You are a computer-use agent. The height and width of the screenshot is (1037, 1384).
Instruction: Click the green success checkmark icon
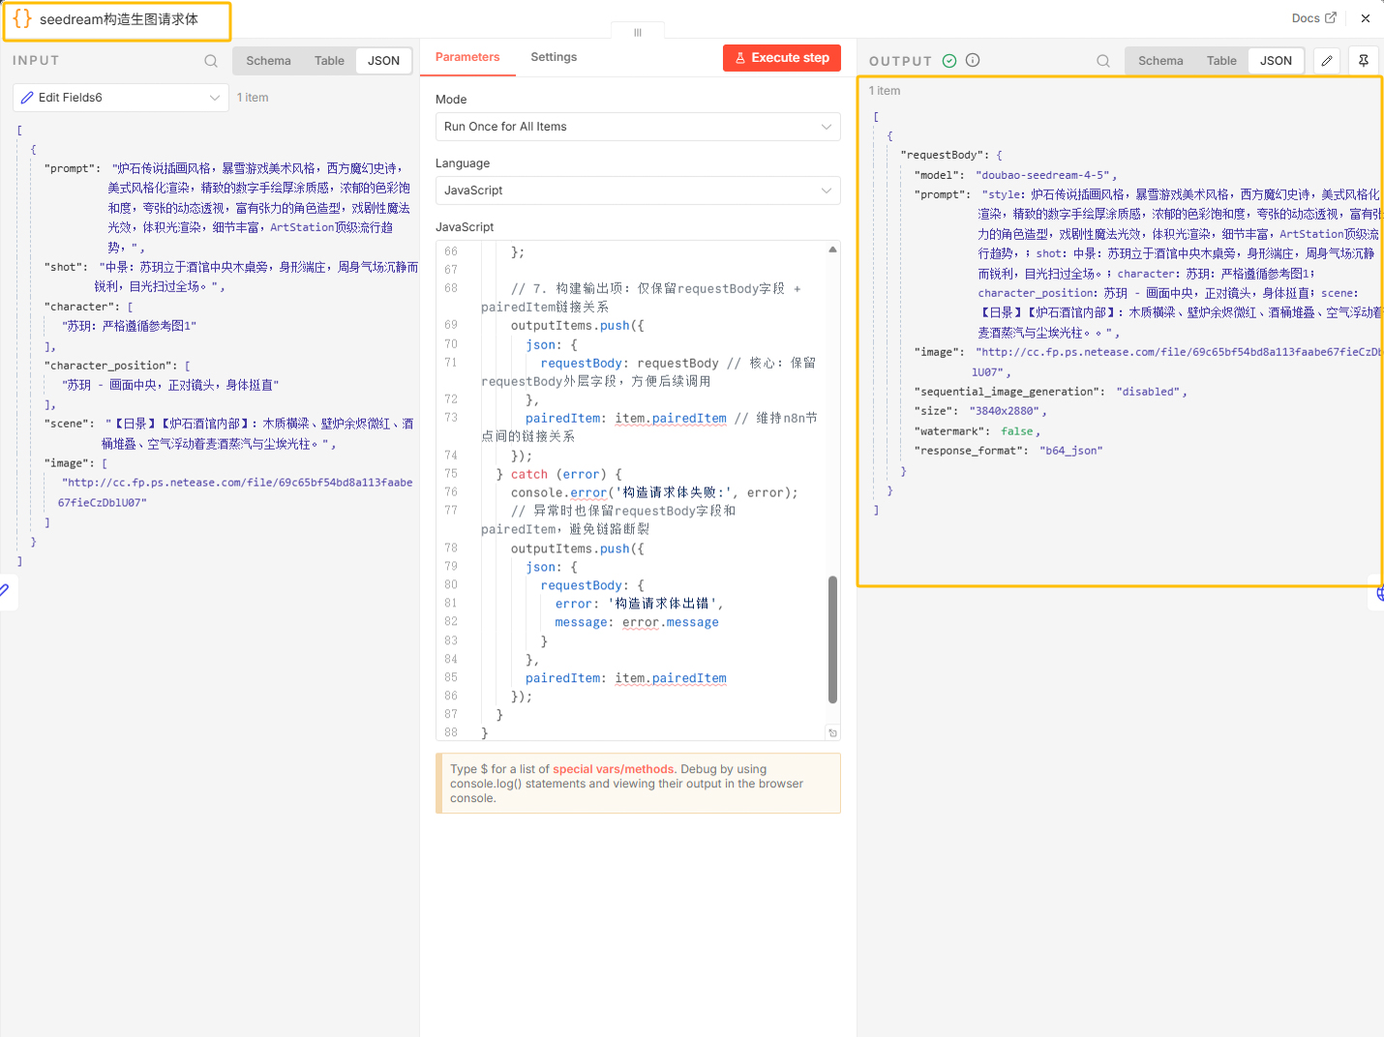(x=949, y=61)
